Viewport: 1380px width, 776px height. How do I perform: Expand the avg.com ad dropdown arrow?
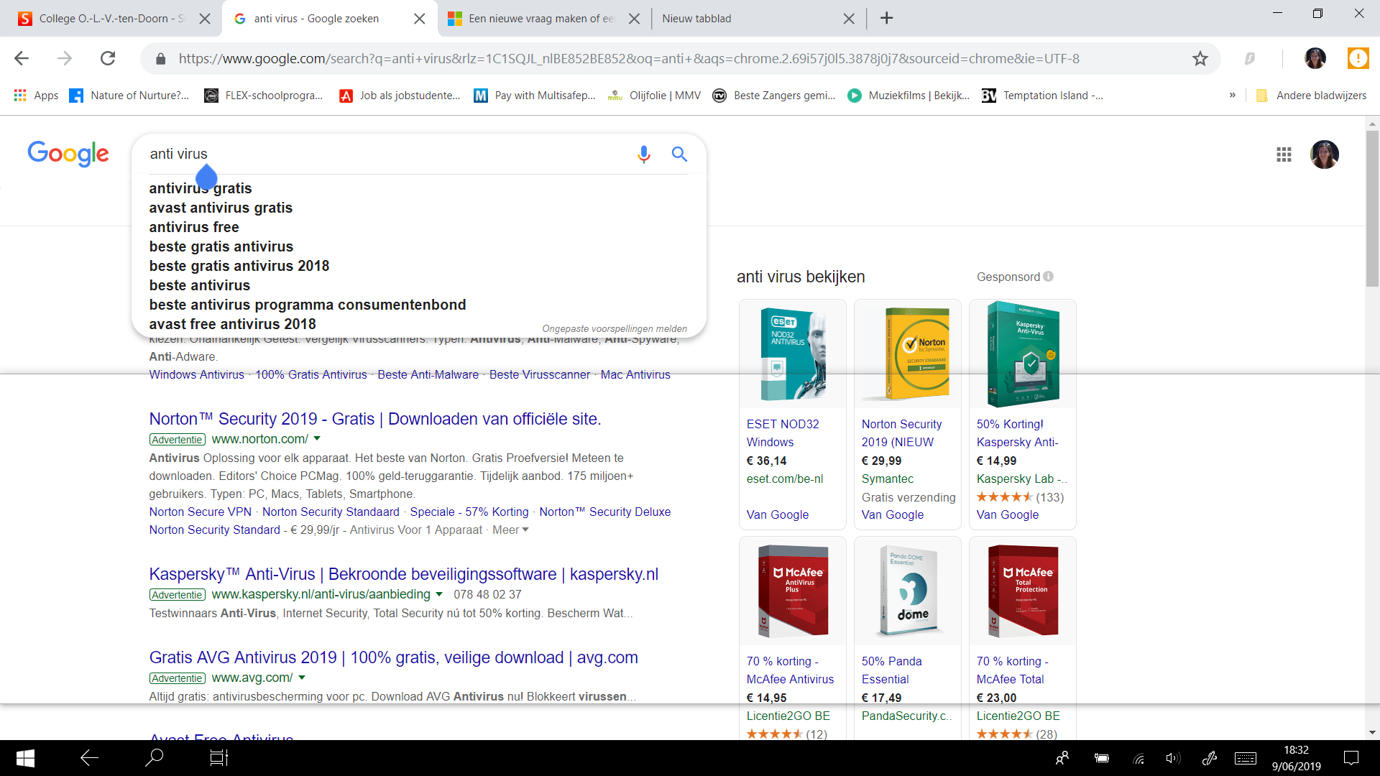click(x=302, y=678)
